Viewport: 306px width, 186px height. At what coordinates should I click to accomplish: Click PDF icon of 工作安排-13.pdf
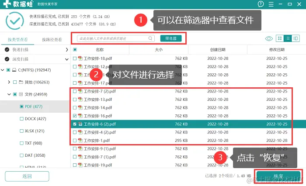(80, 100)
